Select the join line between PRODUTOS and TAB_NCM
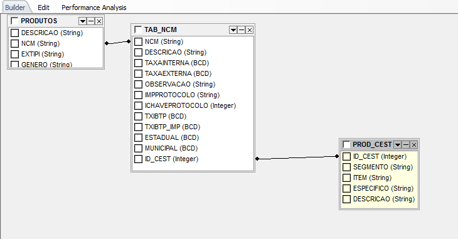 pyautogui.click(x=118, y=43)
